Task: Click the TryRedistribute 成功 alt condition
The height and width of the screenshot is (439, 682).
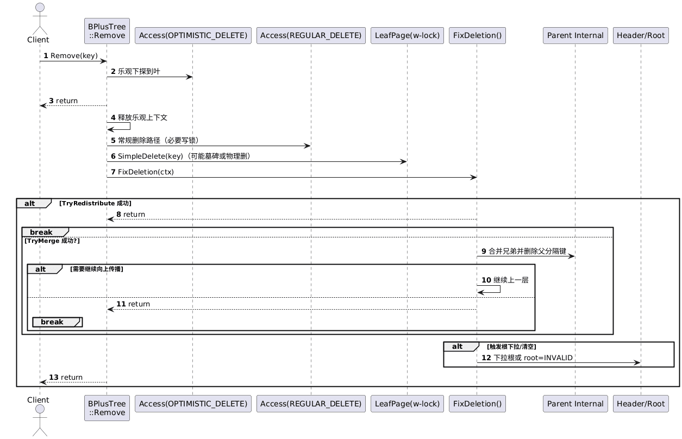Action: coord(95,203)
